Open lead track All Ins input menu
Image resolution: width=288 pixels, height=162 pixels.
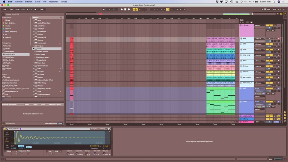click(259, 88)
